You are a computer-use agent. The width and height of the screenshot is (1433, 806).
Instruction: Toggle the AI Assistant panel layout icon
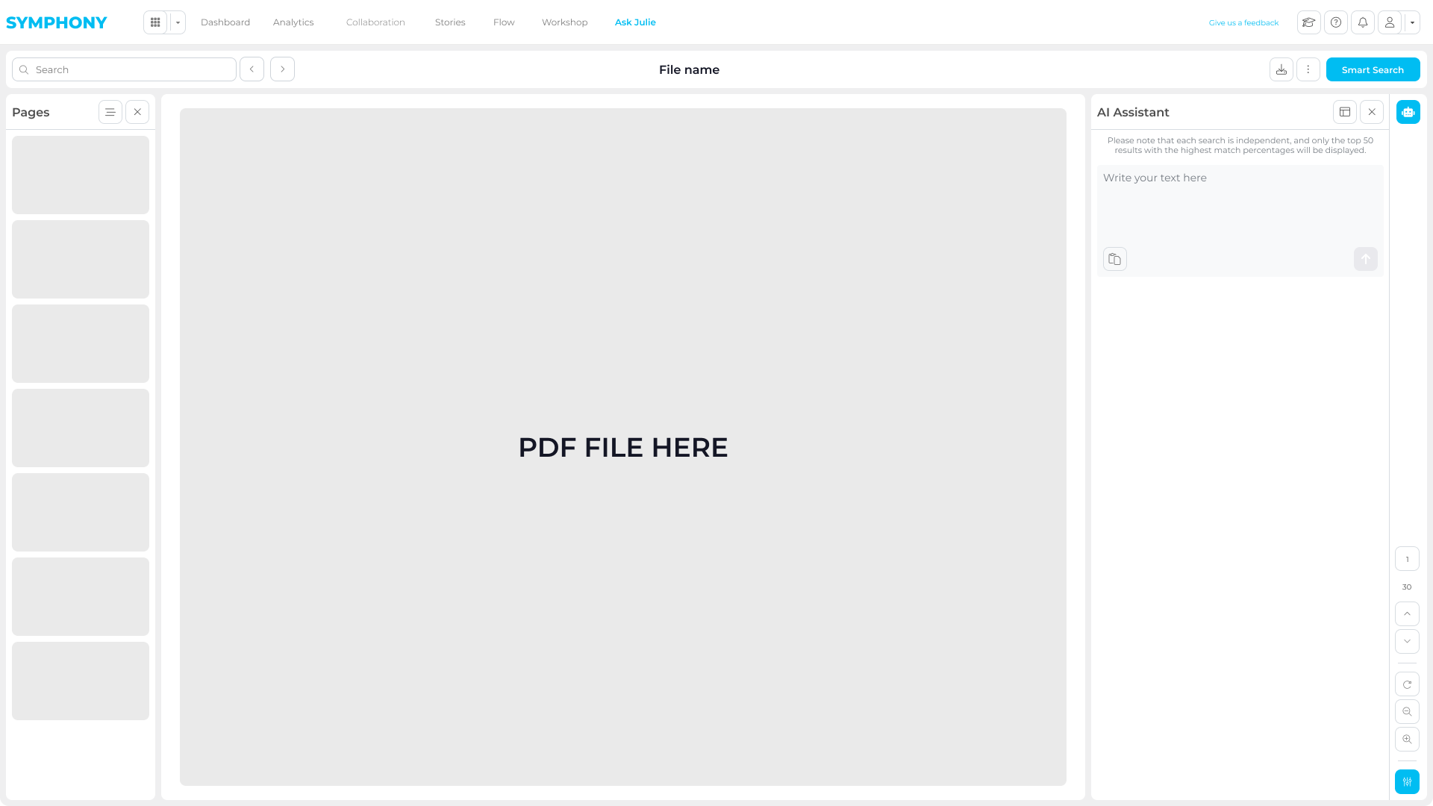pos(1345,112)
